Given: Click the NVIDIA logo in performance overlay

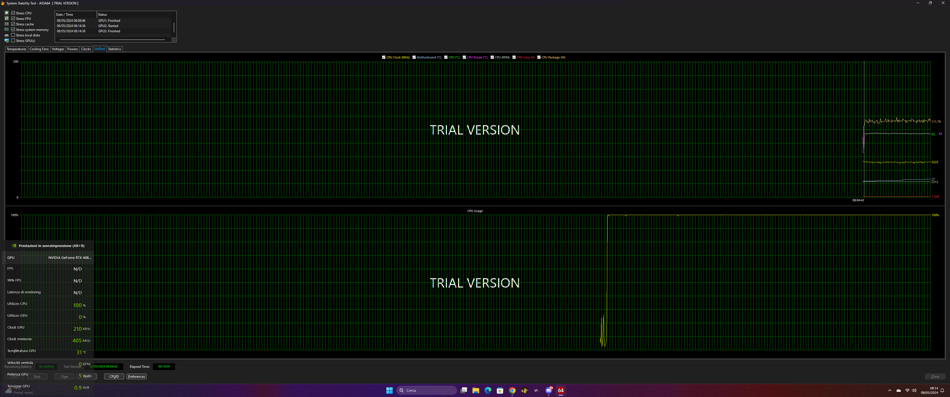Looking at the screenshot, I should (x=14, y=246).
